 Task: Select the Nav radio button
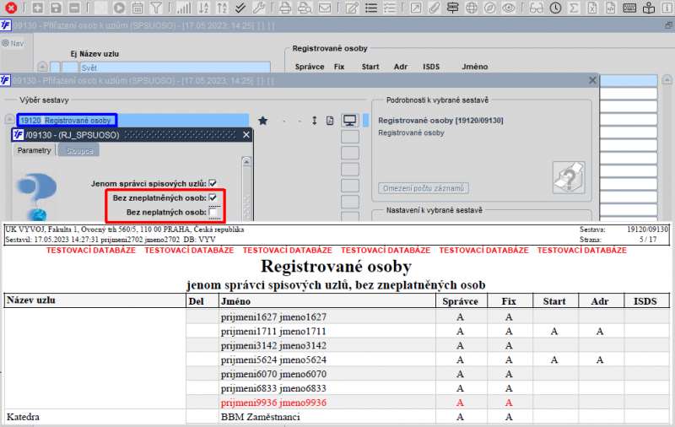click(x=6, y=43)
